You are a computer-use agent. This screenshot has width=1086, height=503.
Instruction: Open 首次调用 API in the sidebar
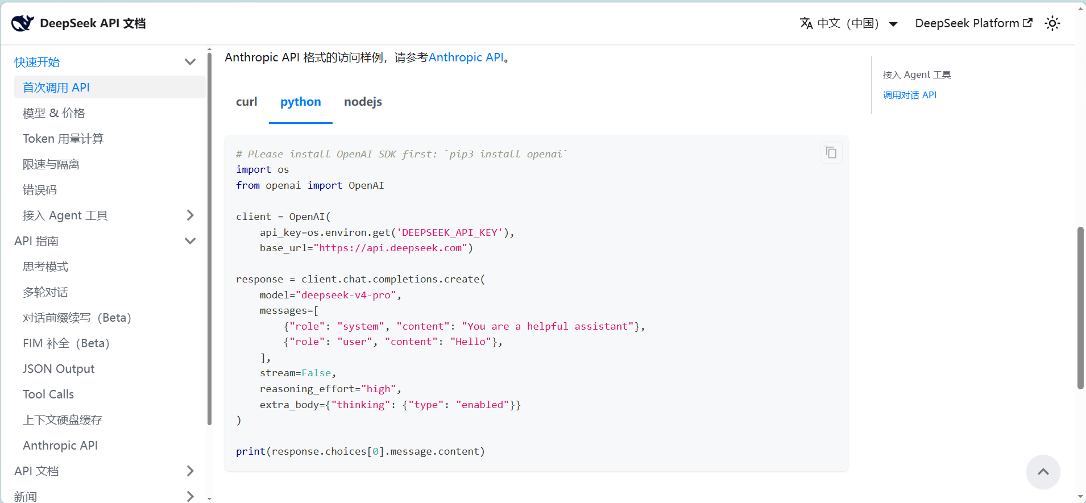pos(110,87)
